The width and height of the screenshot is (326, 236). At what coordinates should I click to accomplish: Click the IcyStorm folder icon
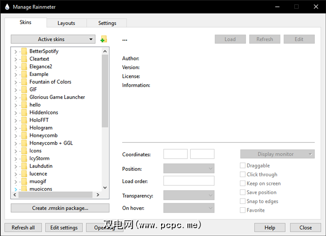click(23, 158)
